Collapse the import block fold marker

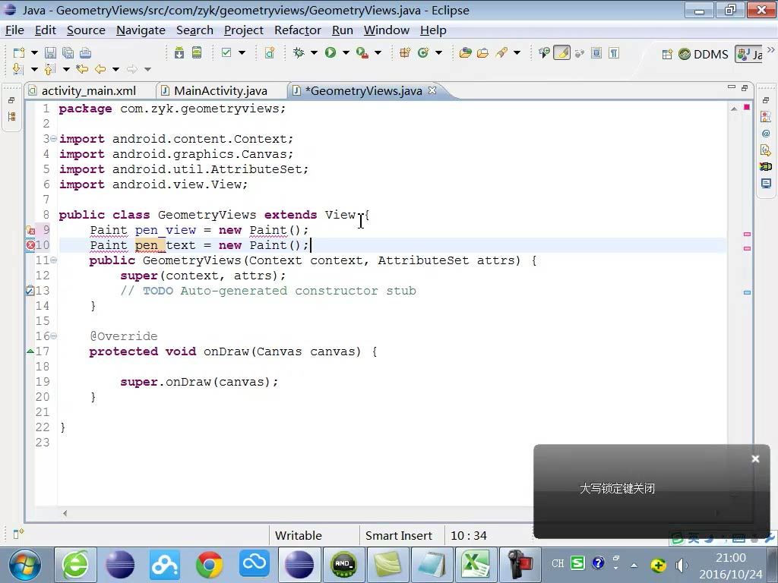click(x=54, y=138)
